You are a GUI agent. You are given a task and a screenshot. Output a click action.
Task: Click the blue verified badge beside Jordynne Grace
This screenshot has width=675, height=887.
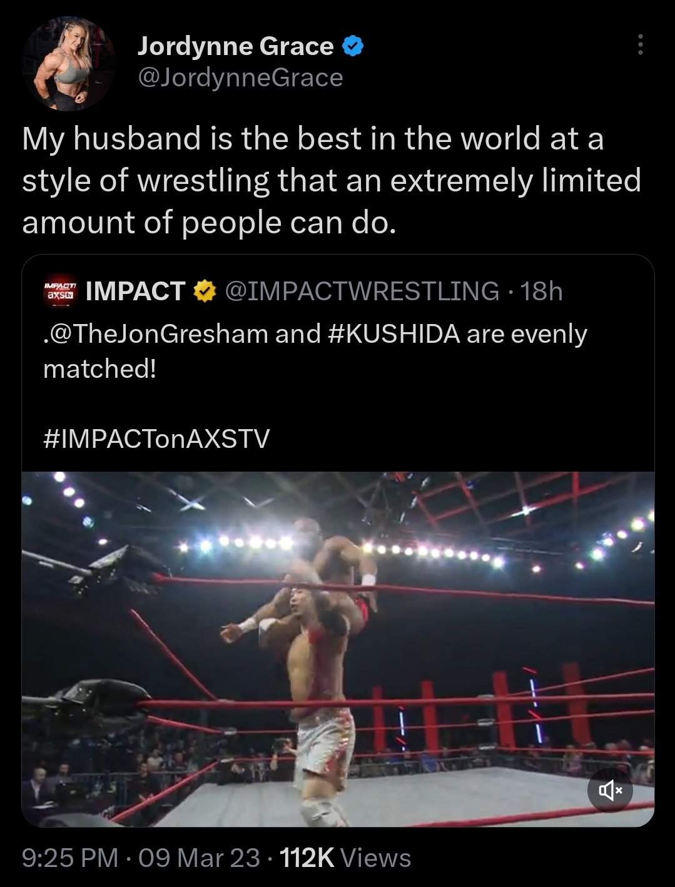point(353,46)
